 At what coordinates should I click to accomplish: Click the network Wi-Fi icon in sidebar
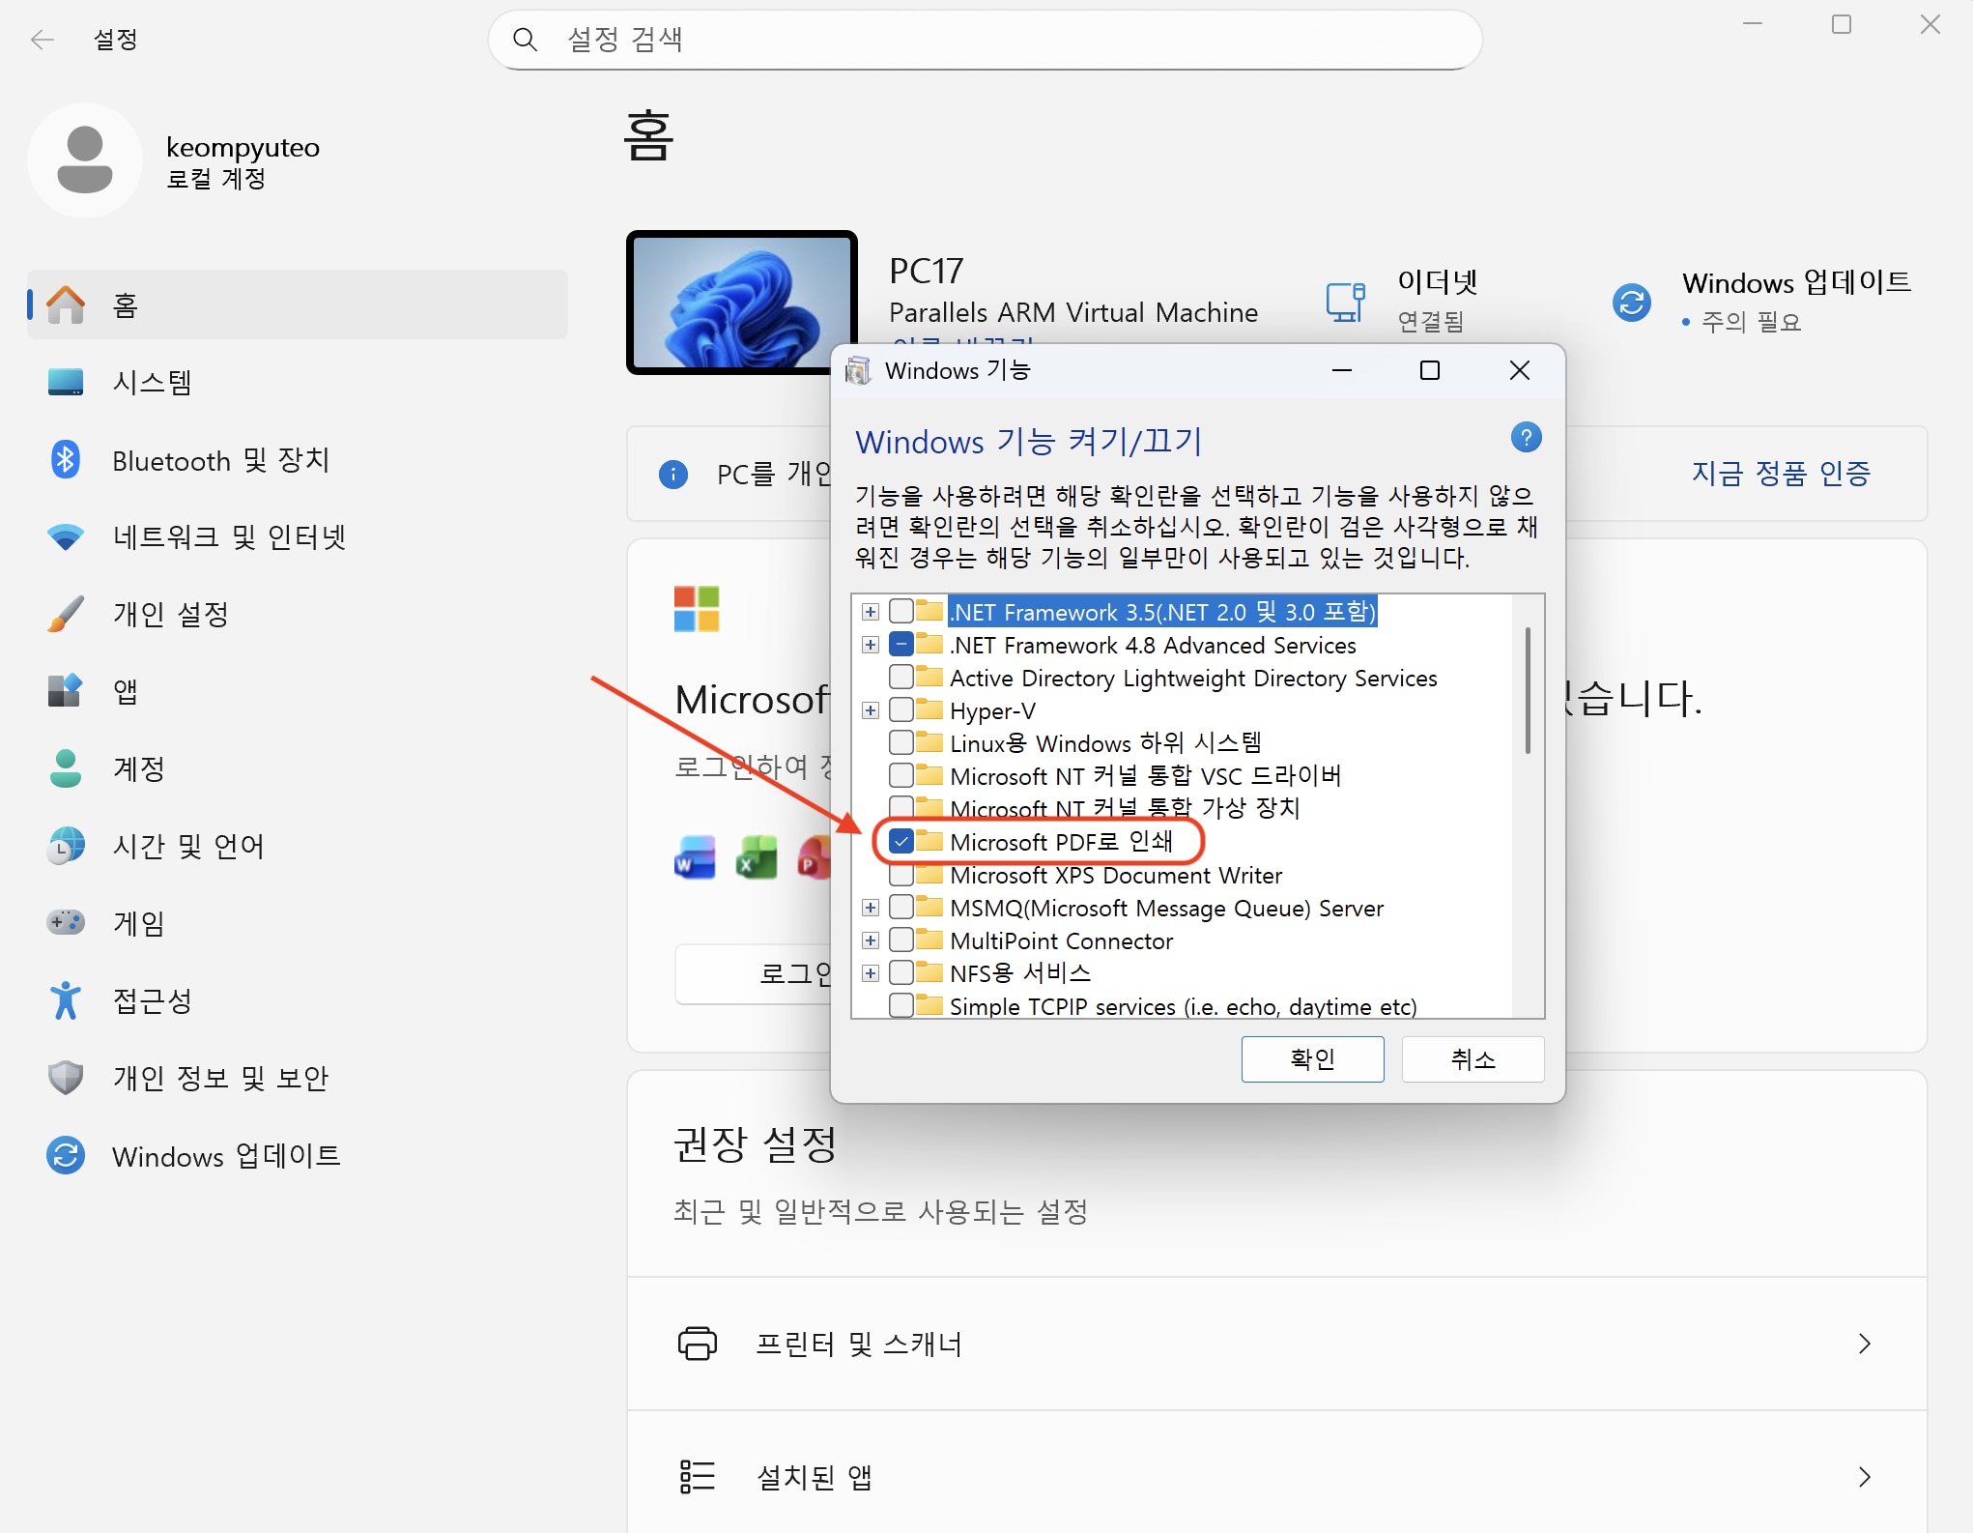coord(66,537)
